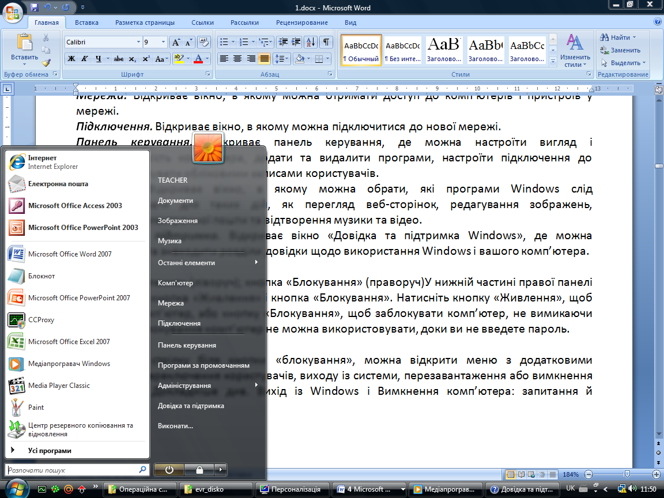
Task: Open Панель керування from Start menu
Action: [x=187, y=345]
